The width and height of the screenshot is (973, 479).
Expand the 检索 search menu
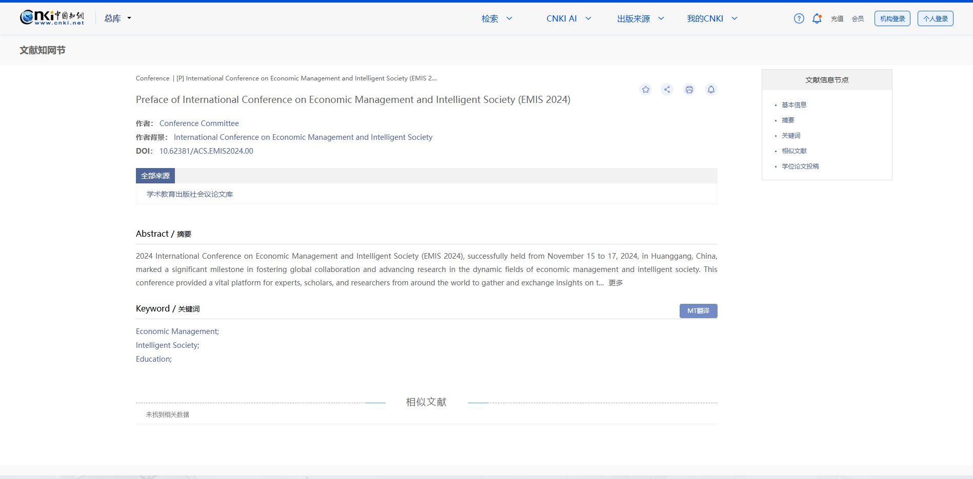[x=496, y=18]
